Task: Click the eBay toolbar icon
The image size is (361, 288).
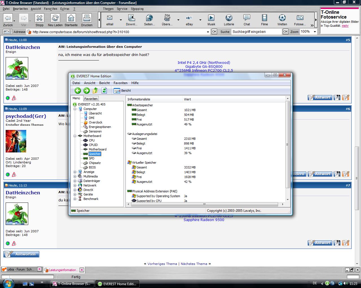Action: [189, 20]
